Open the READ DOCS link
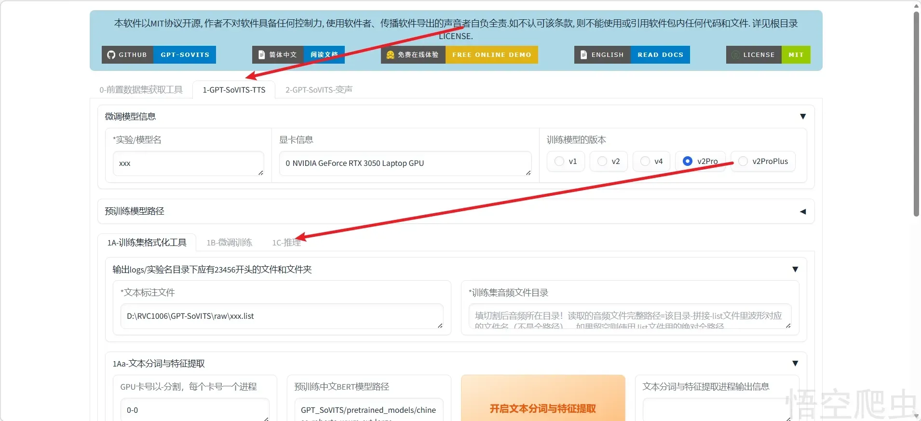The image size is (921, 421). coord(660,55)
